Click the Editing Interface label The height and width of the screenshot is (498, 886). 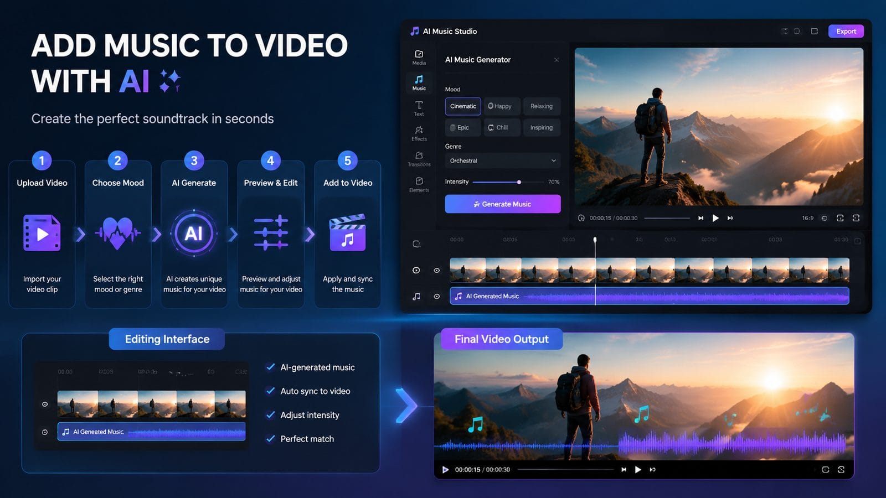coord(167,339)
